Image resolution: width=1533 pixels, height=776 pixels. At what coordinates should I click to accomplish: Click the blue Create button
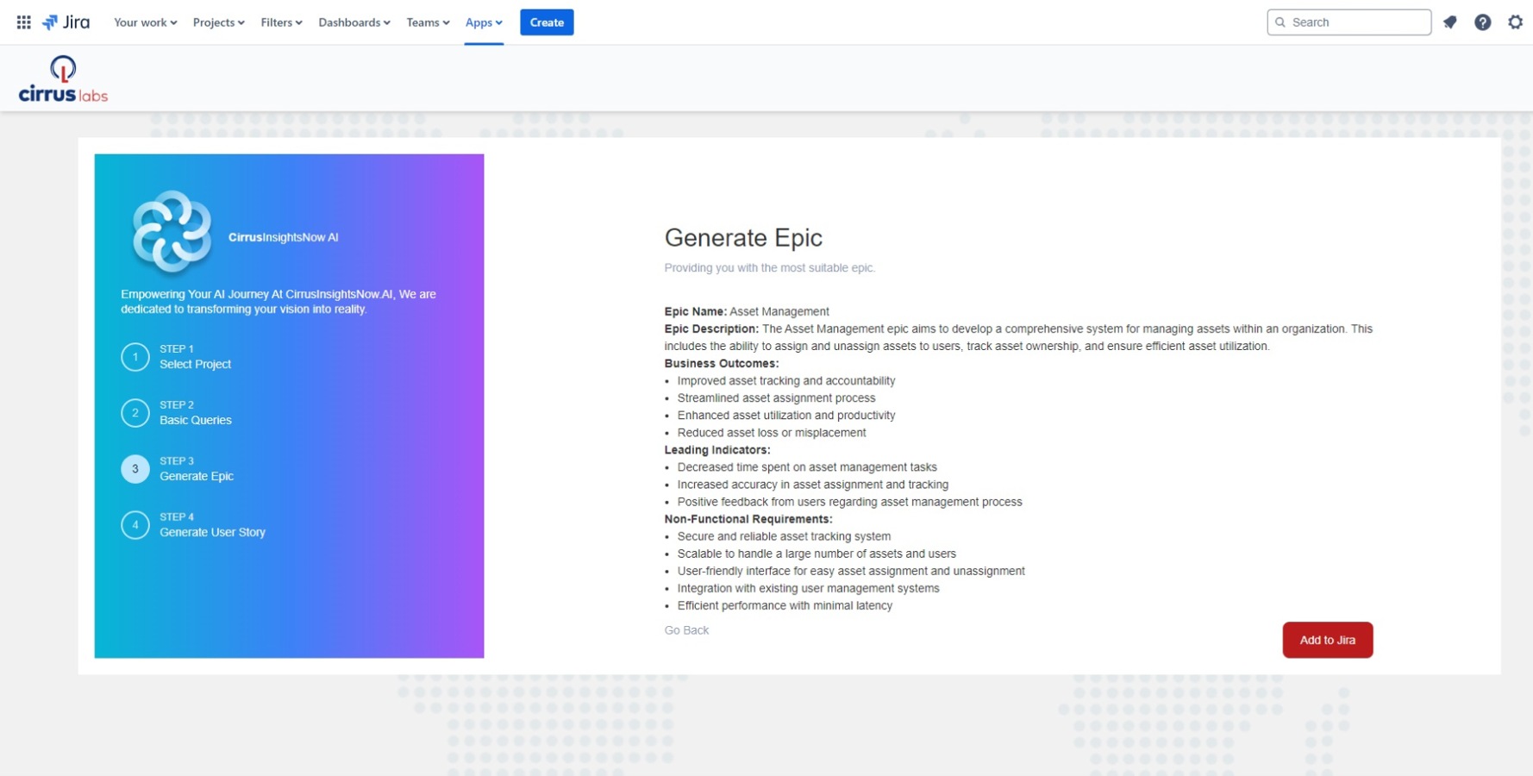pos(547,22)
